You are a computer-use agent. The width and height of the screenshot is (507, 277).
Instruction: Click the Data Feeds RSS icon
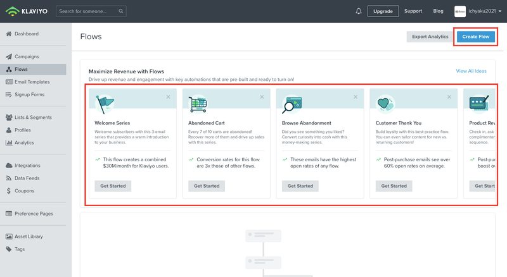click(x=9, y=178)
